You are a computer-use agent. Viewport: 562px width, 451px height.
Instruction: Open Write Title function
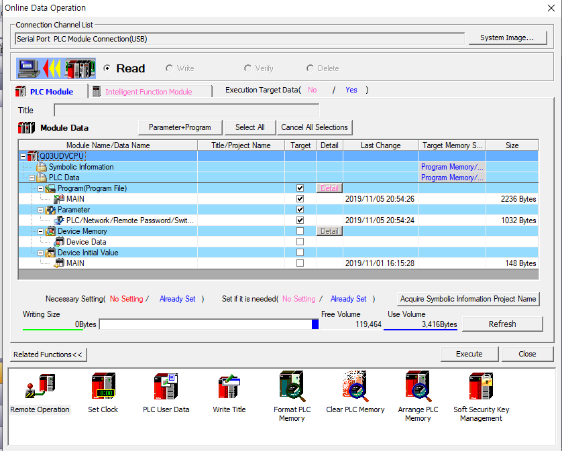229,393
